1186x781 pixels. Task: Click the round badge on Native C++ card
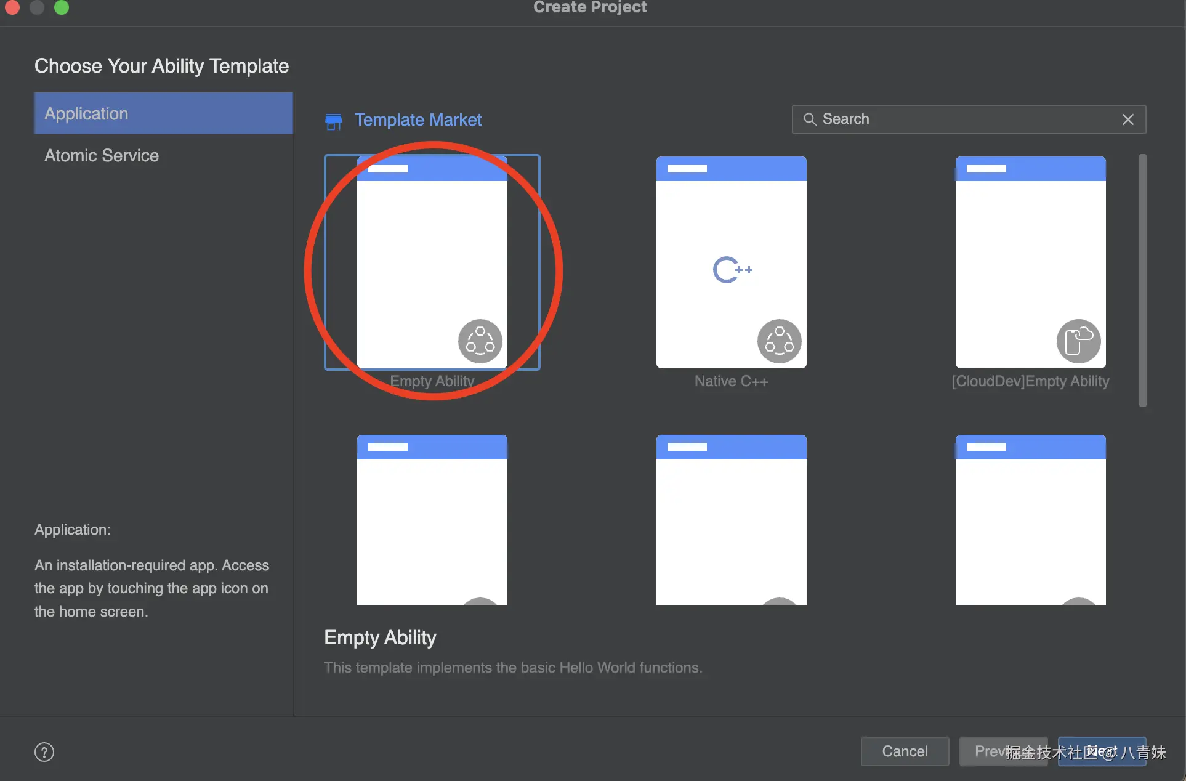coord(779,341)
